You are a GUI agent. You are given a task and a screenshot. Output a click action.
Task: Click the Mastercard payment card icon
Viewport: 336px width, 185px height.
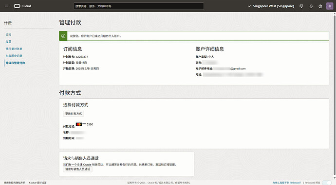79,124
